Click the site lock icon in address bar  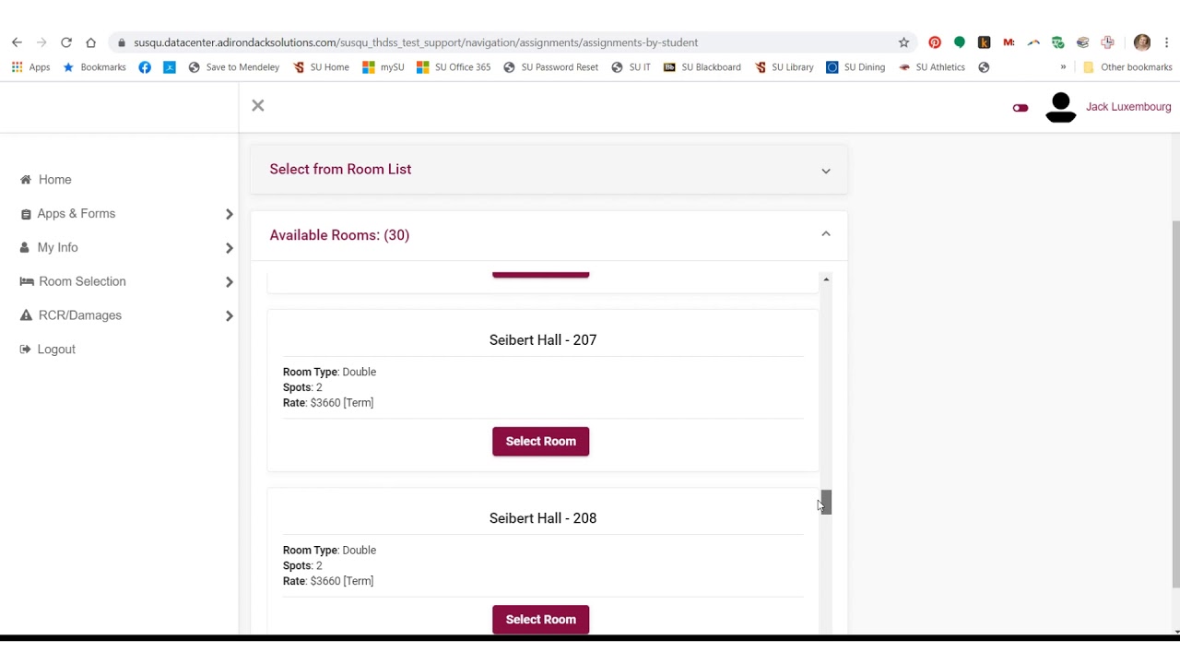tap(121, 42)
